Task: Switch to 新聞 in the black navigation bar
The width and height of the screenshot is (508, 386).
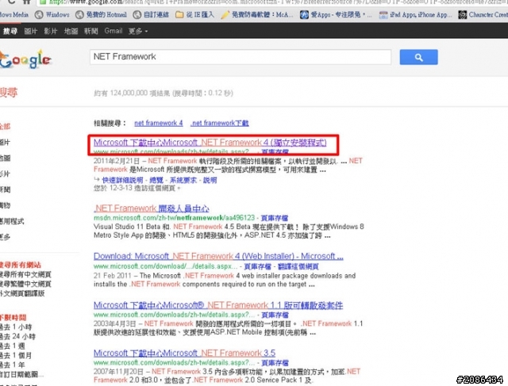Action: point(91,31)
